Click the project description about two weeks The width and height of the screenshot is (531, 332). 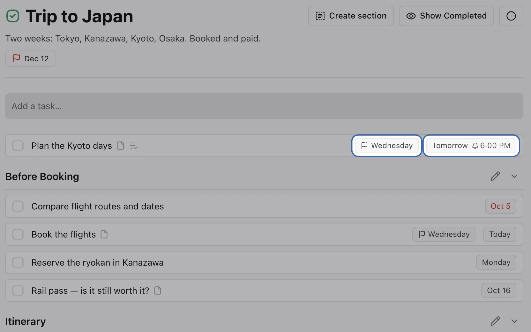(133, 38)
